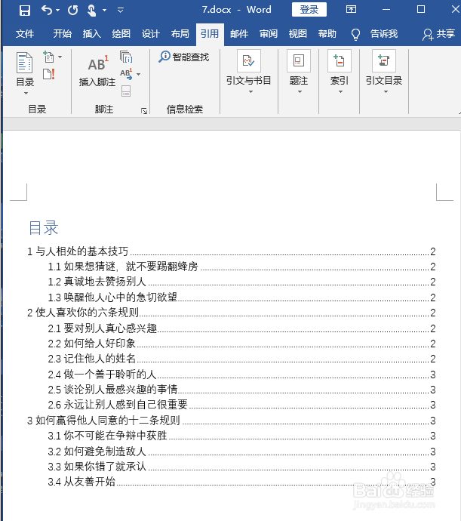The width and height of the screenshot is (461, 521).
Task: Expand the 题注 dropdown arrow
Action: 300,91
